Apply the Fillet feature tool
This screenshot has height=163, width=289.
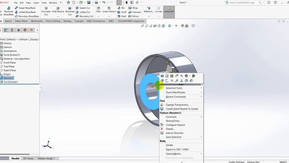tap(98, 10)
